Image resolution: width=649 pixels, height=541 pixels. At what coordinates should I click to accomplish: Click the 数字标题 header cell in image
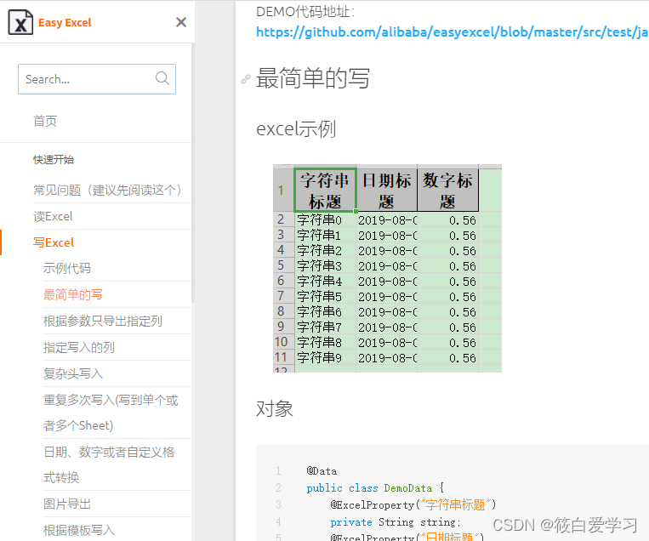[x=447, y=191]
